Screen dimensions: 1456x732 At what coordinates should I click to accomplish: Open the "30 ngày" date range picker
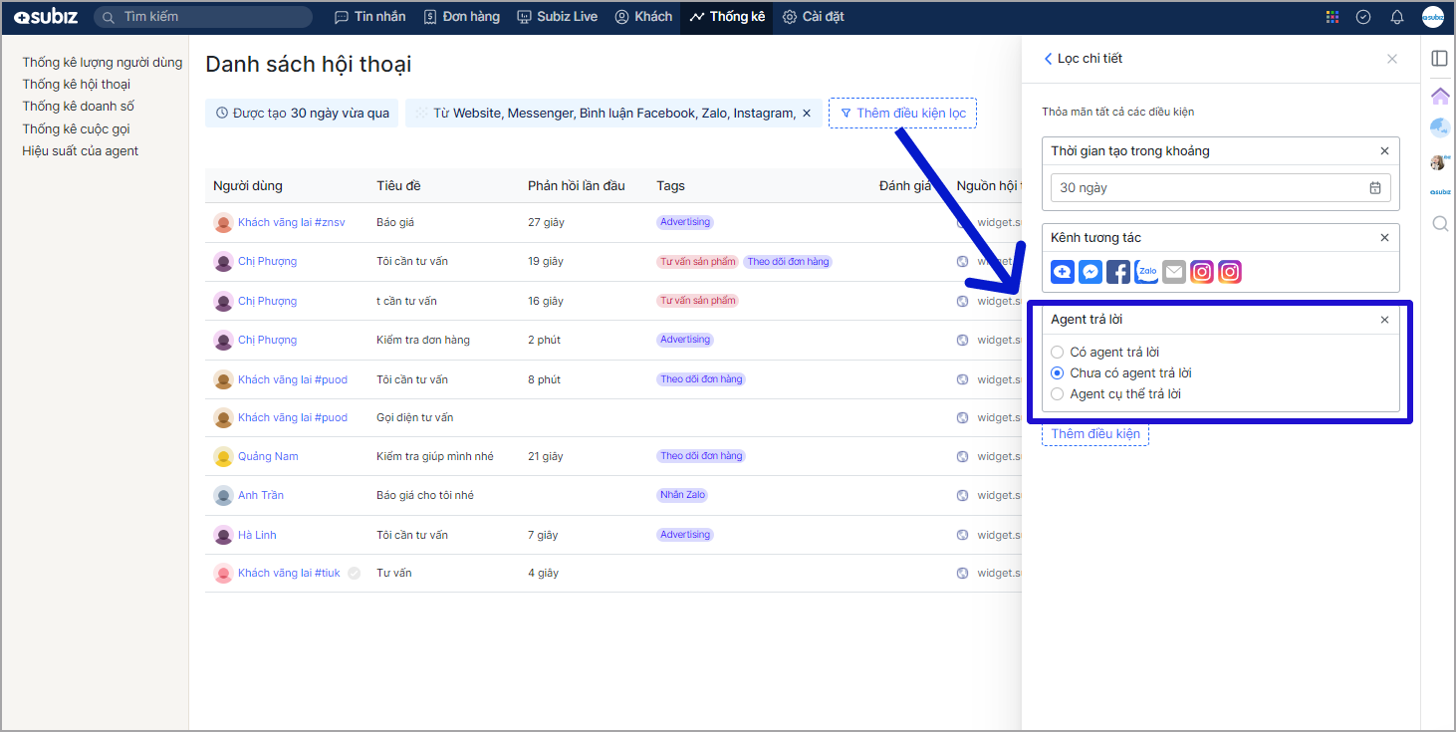pos(1220,187)
